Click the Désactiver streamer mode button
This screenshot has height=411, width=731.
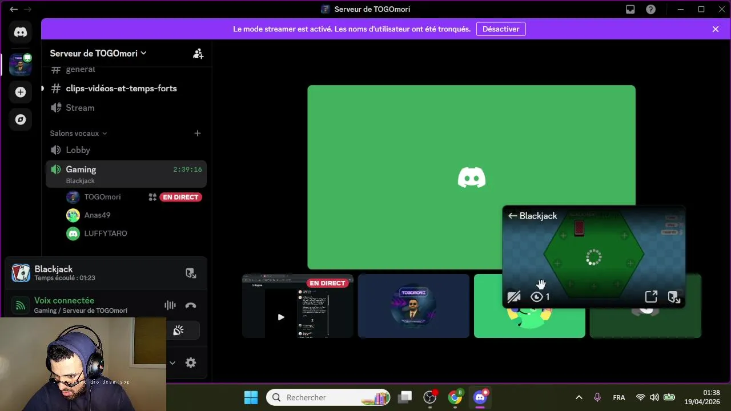[x=501, y=29]
